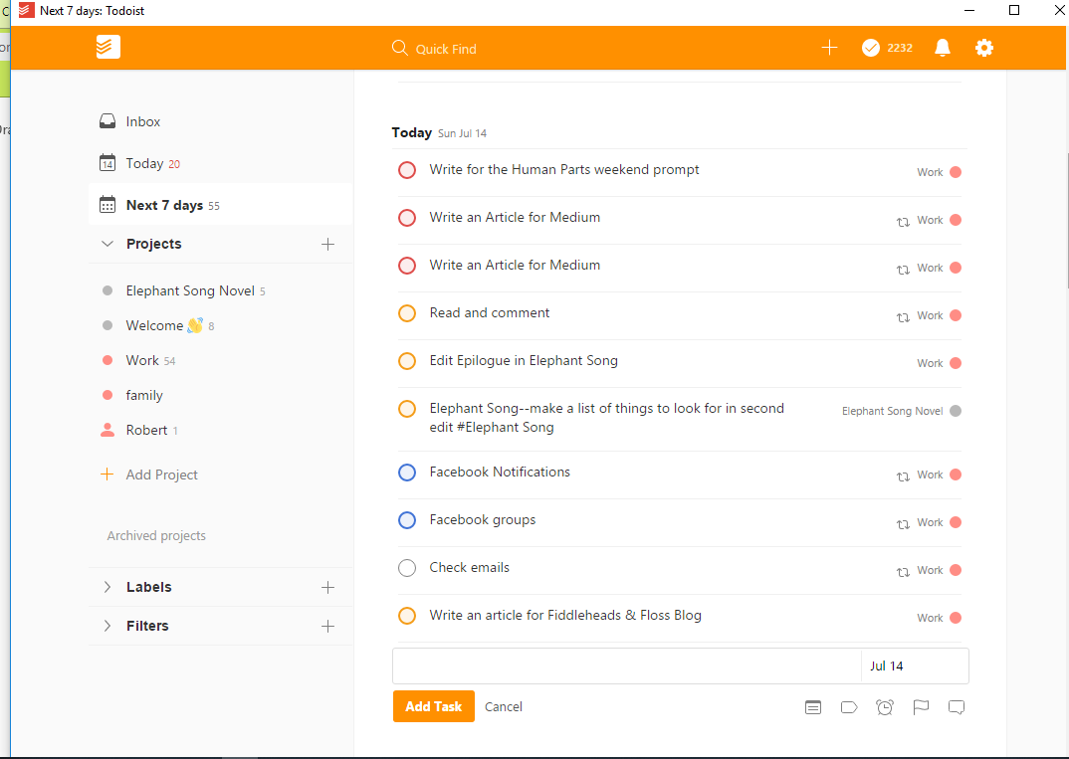
Task: Open Elephant Song Novel project
Action: point(189,290)
